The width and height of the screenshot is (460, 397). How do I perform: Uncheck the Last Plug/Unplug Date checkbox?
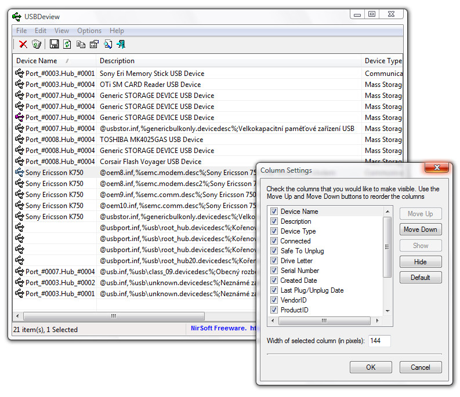pyautogui.click(x=274, y=290)
